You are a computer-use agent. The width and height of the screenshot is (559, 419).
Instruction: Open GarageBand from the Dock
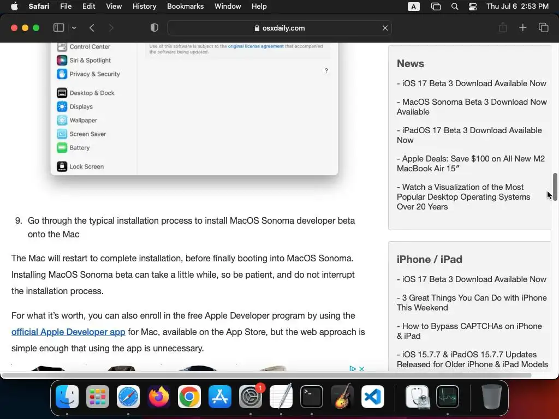coord(342,396)
